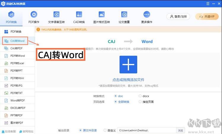Screen dimensions: 222x134
Task: Open the CAD转换 tool icon
Action: (79, 15)
